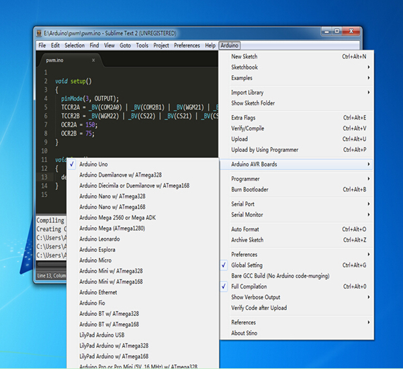Open the Project menu
The image size is (403, 369).
pyautogui.click(x=161, y=46)
